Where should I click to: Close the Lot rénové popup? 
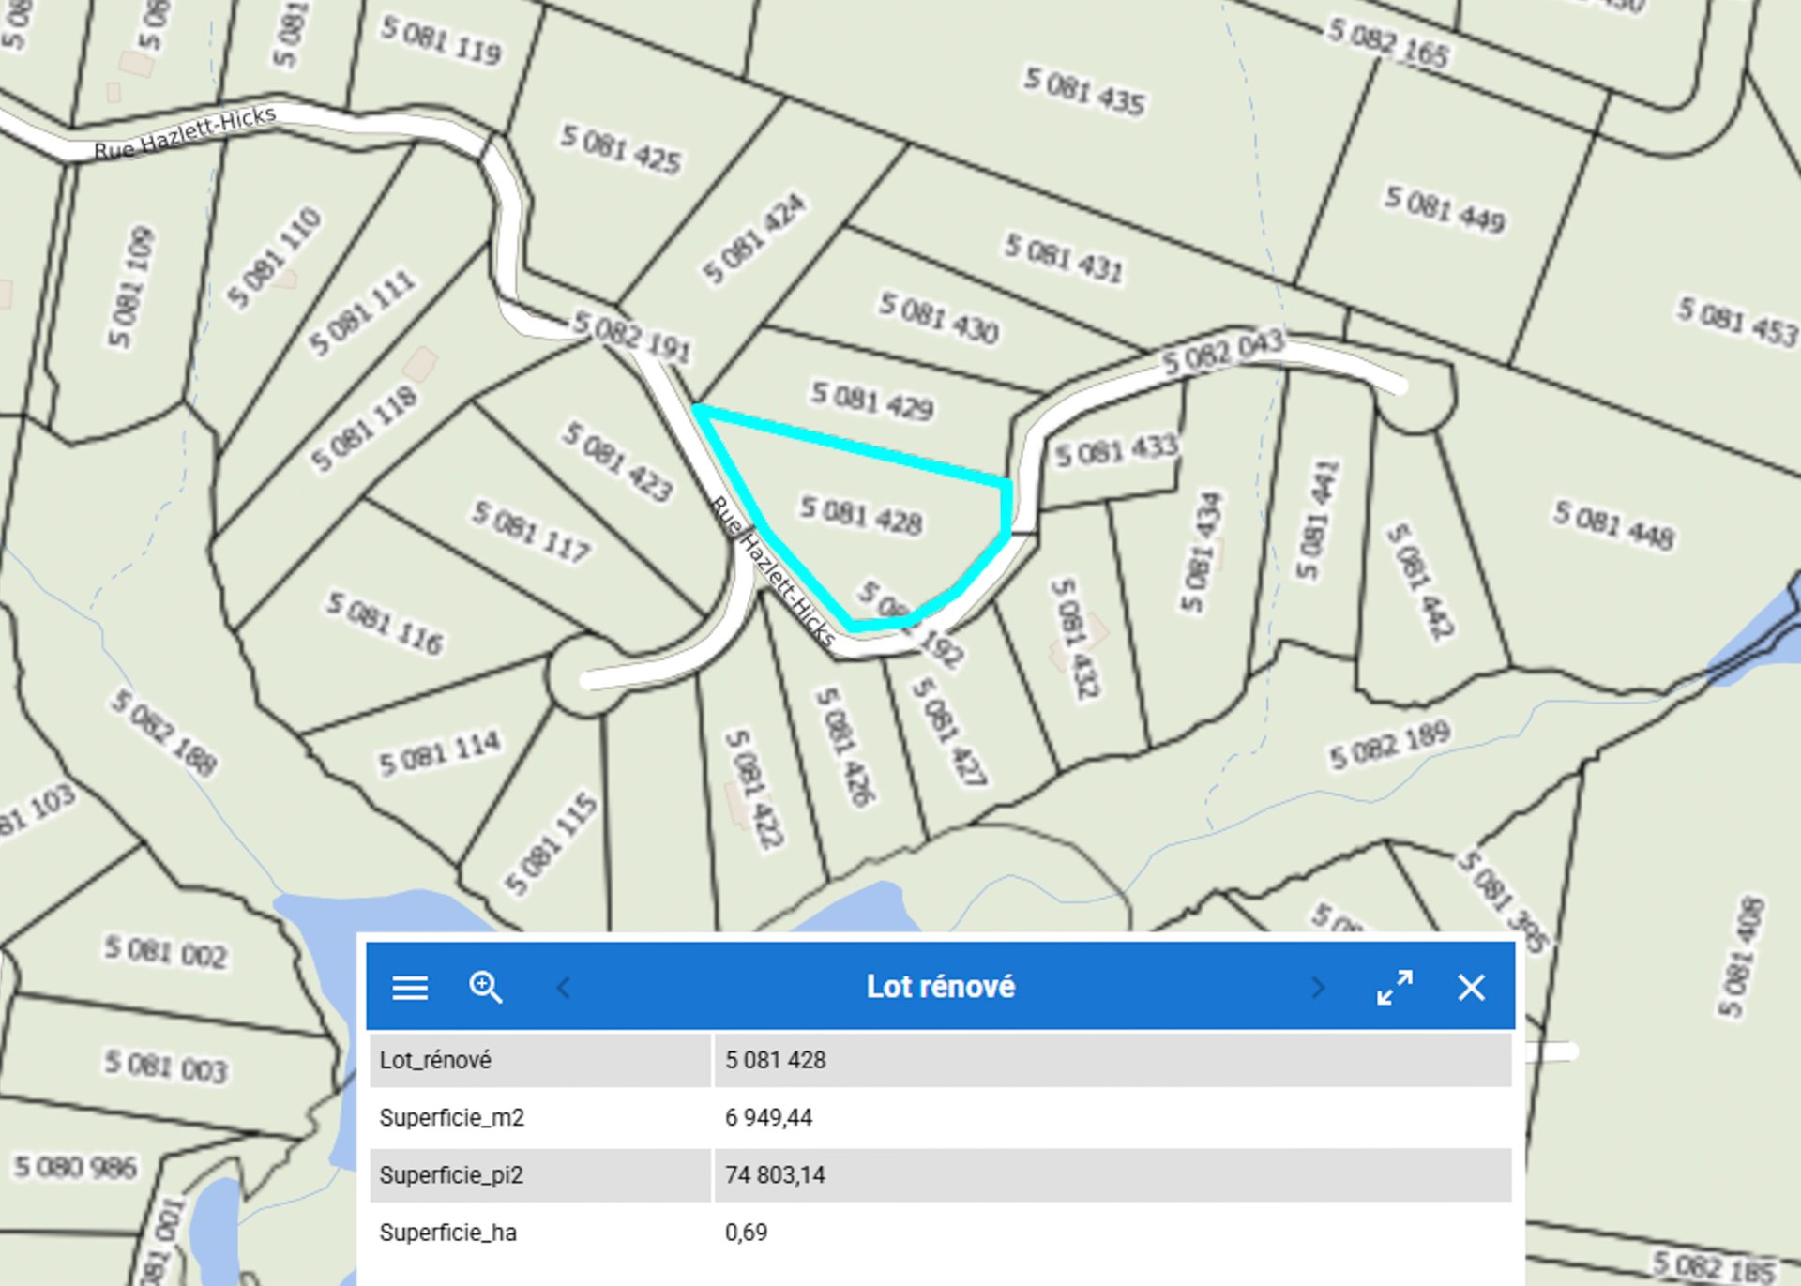pos(1471,987)
